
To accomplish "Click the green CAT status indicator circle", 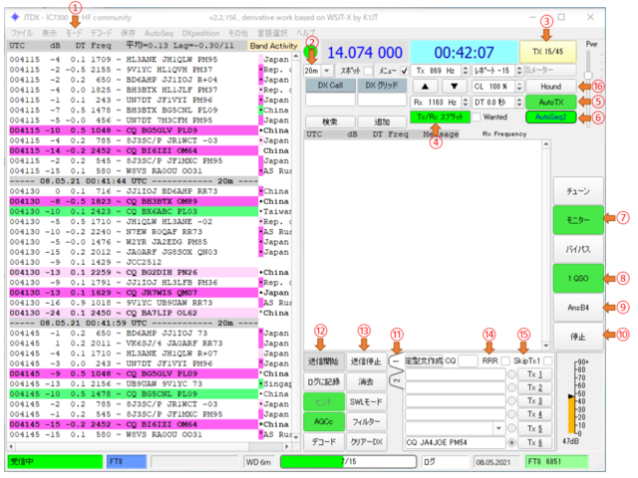I will pyautogui.click(x=310, y=53).
